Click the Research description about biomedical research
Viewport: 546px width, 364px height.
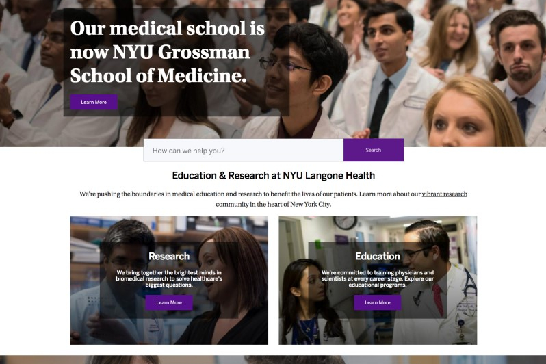(x=169, y=278)
